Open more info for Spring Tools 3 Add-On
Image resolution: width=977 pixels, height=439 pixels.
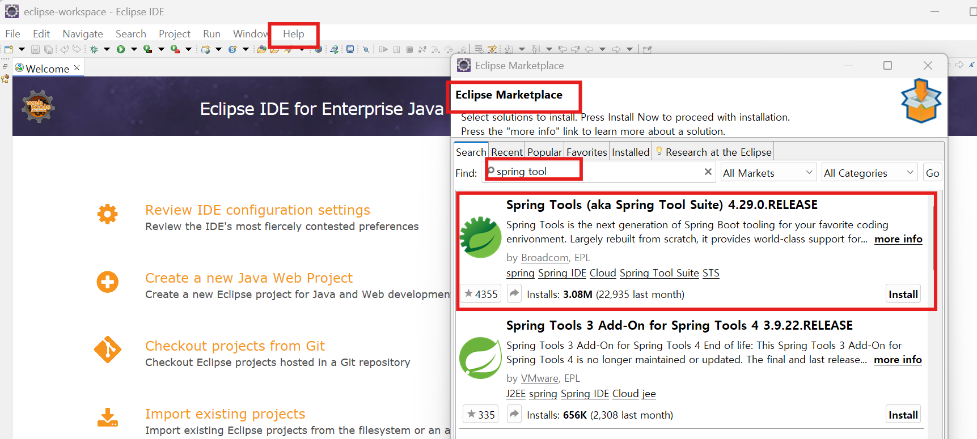pos(898,360)
